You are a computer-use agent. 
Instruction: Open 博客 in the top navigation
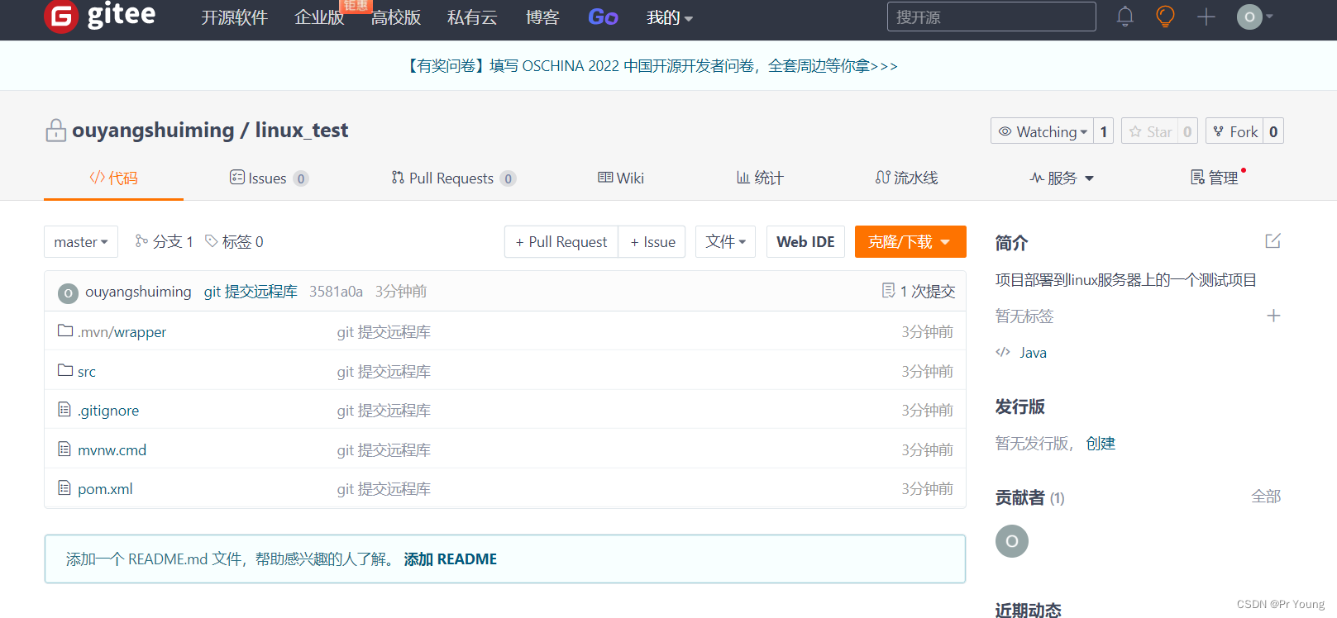click(x=542, y=17)
